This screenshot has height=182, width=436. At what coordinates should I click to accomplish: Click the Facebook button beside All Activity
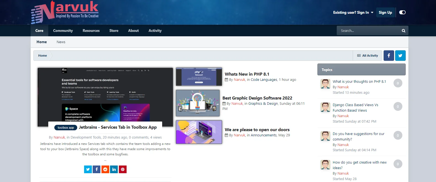tap(389, 56)
